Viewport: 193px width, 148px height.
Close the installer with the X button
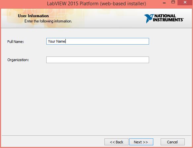click(185, 2)
